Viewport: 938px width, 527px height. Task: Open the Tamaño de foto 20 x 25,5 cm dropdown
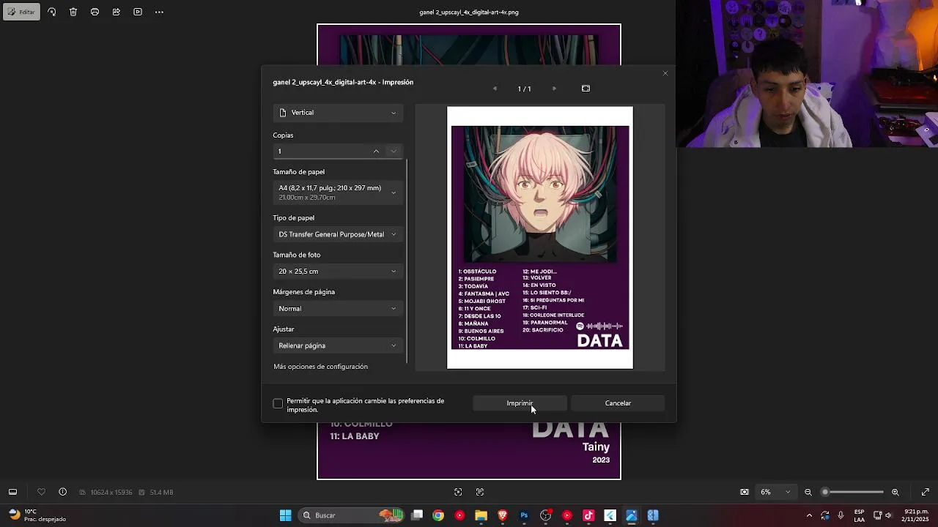338,272
